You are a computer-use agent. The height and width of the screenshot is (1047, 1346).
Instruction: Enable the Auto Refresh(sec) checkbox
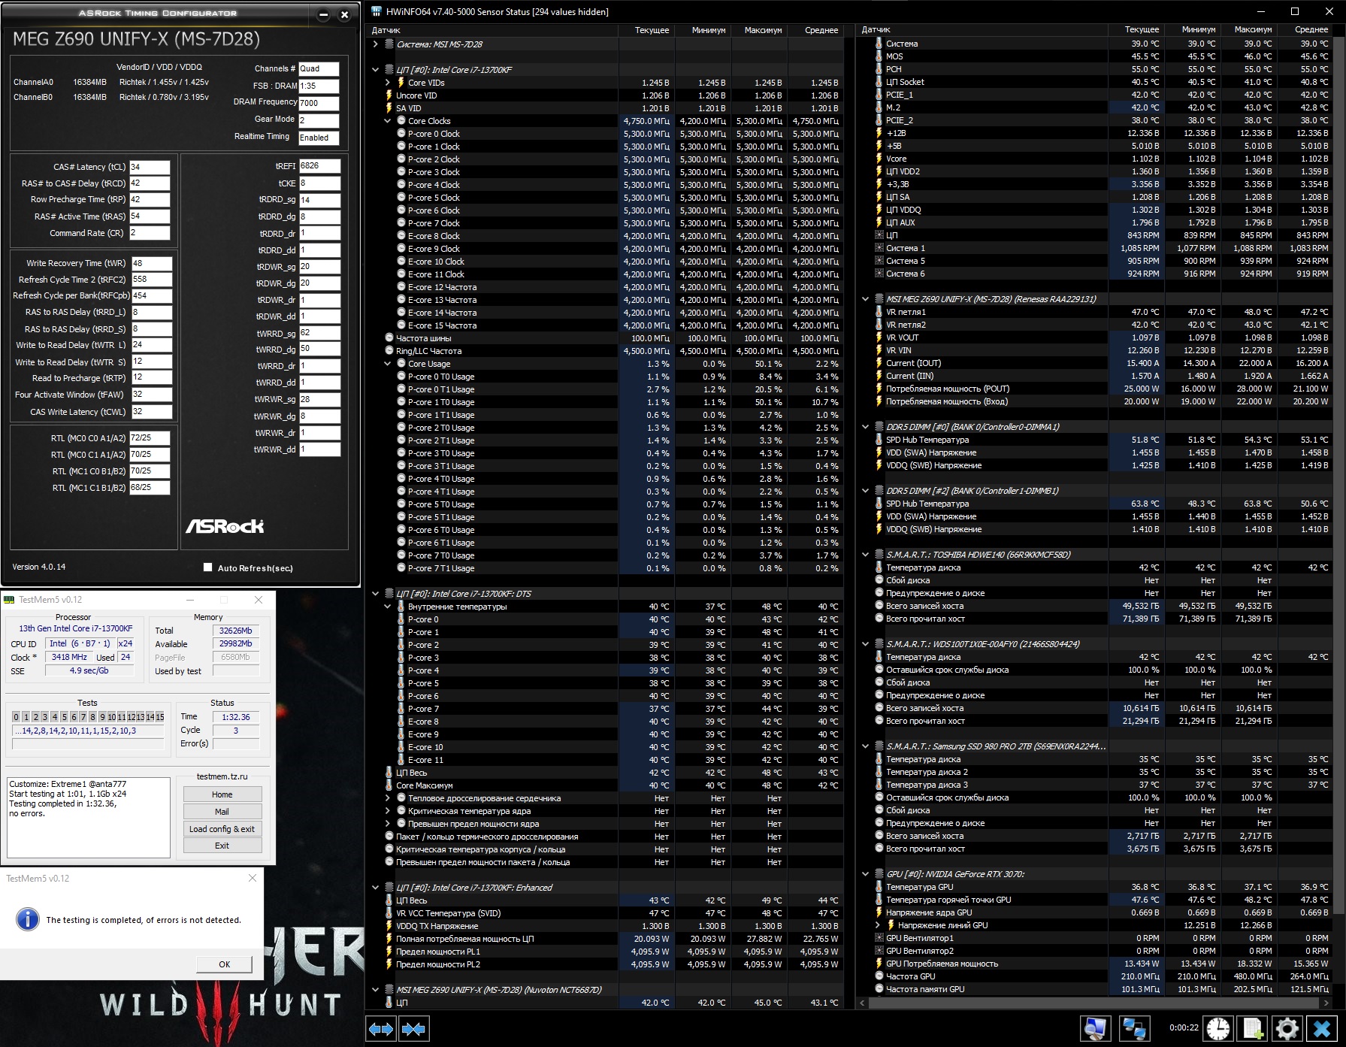[x=208, y=567]
